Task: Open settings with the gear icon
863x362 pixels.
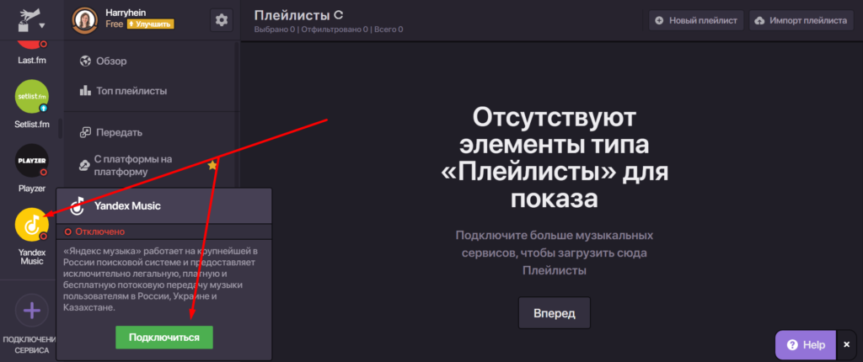Action: tap(222, 19)
